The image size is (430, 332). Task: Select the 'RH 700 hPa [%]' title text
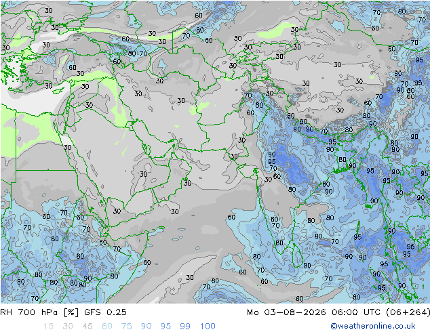click(x=39, y=312)
